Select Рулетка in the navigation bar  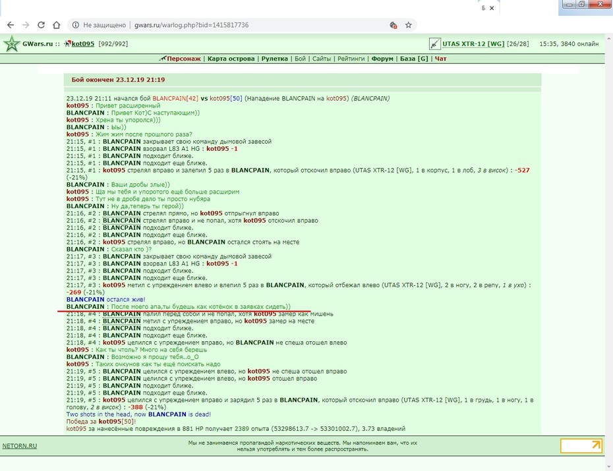[274, 59]
